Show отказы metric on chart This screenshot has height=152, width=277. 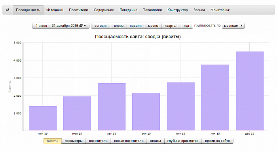[x=155, y=141]
